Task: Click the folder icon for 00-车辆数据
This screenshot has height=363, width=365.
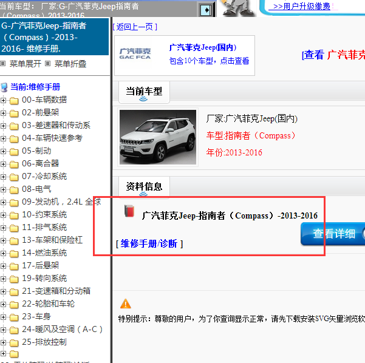Action: [x=14, y=101]
